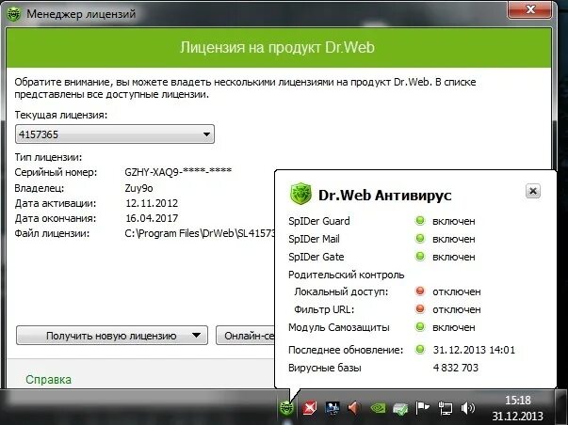Close the Менеджер лицензий window
This screenshot has height=425, width=568.
coord(530,9)
